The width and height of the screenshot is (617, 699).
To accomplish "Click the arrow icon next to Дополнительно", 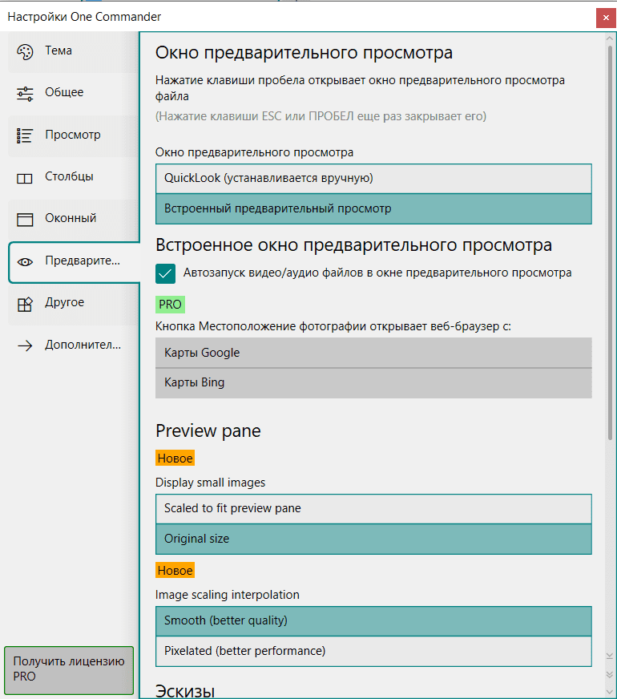I will pyautogui.click(x=25, y=345).
